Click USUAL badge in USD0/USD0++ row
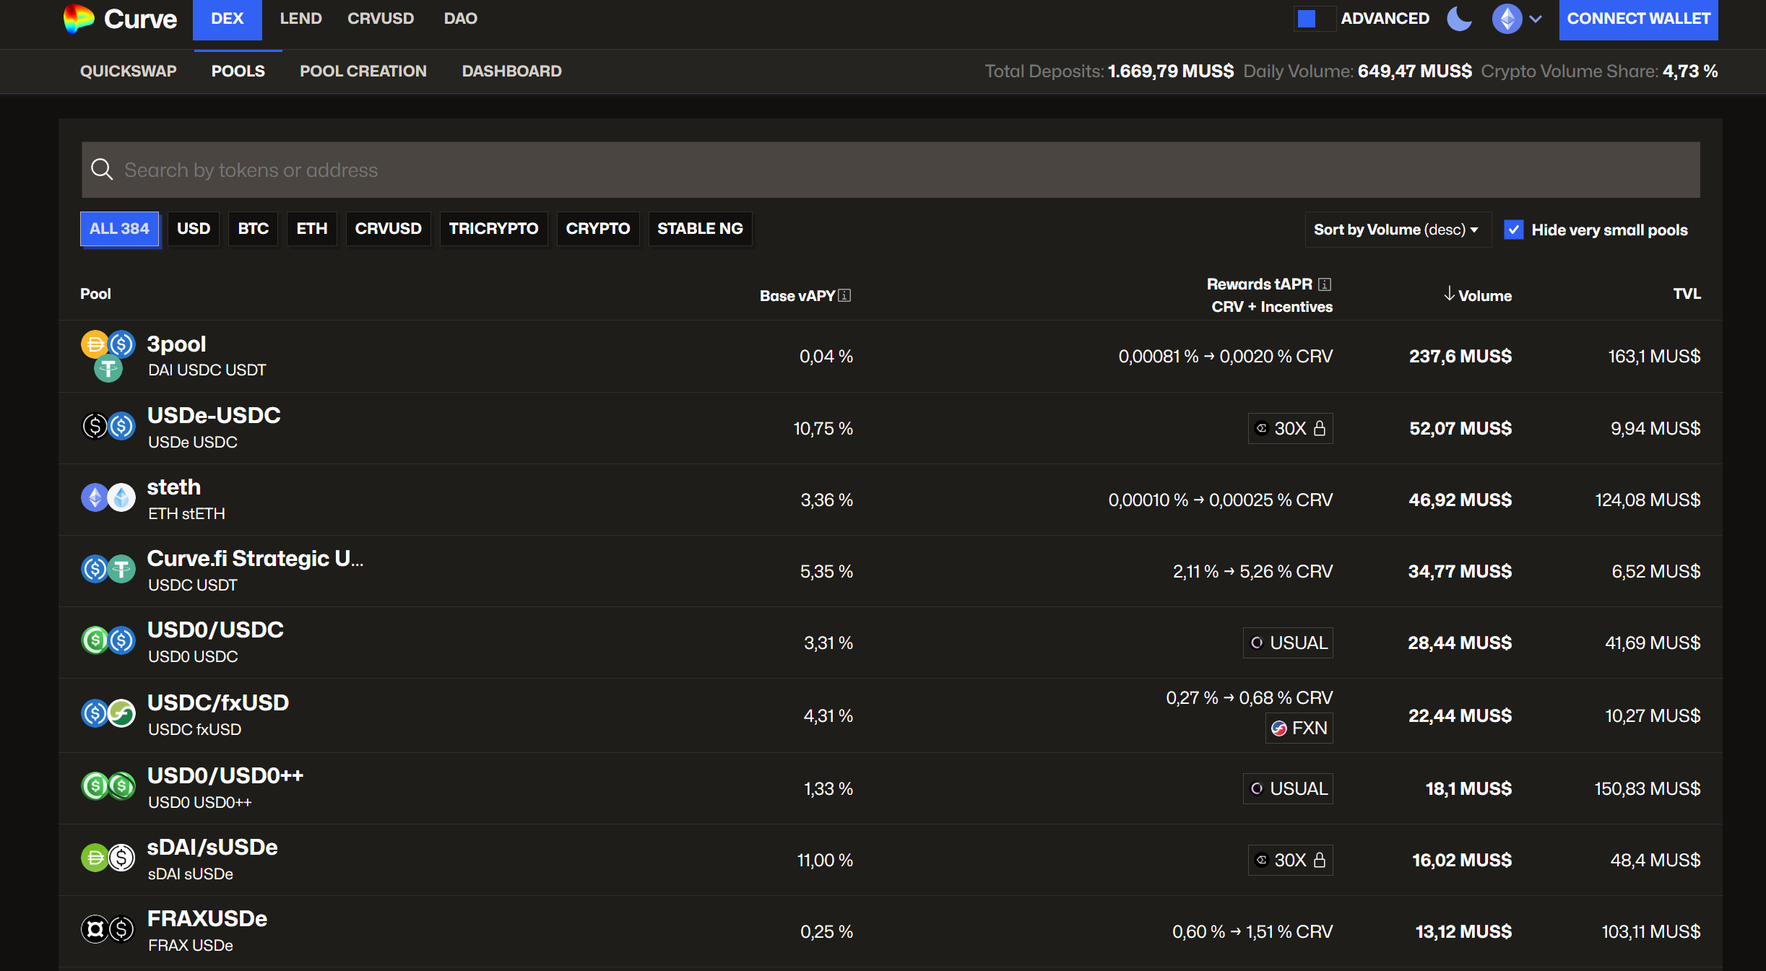 click(x=1289, y=788)
